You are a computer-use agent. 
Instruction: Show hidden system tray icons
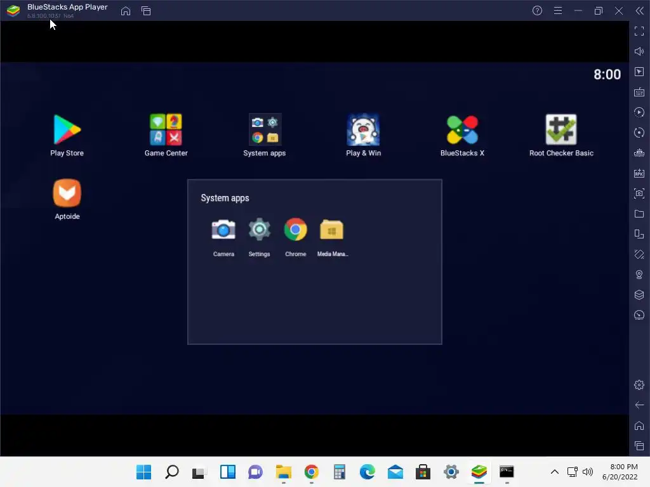[x=555, y=472]
